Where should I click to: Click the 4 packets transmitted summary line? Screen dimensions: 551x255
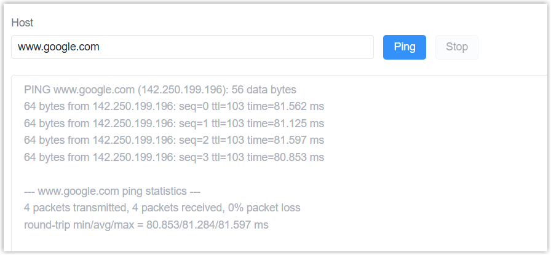(x=162, y=208)
